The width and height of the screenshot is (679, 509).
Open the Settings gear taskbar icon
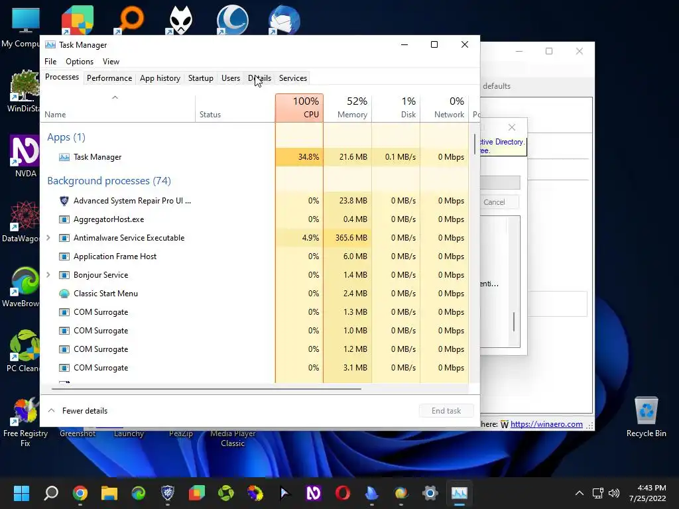pyautogui.click(x=430, y=493)
